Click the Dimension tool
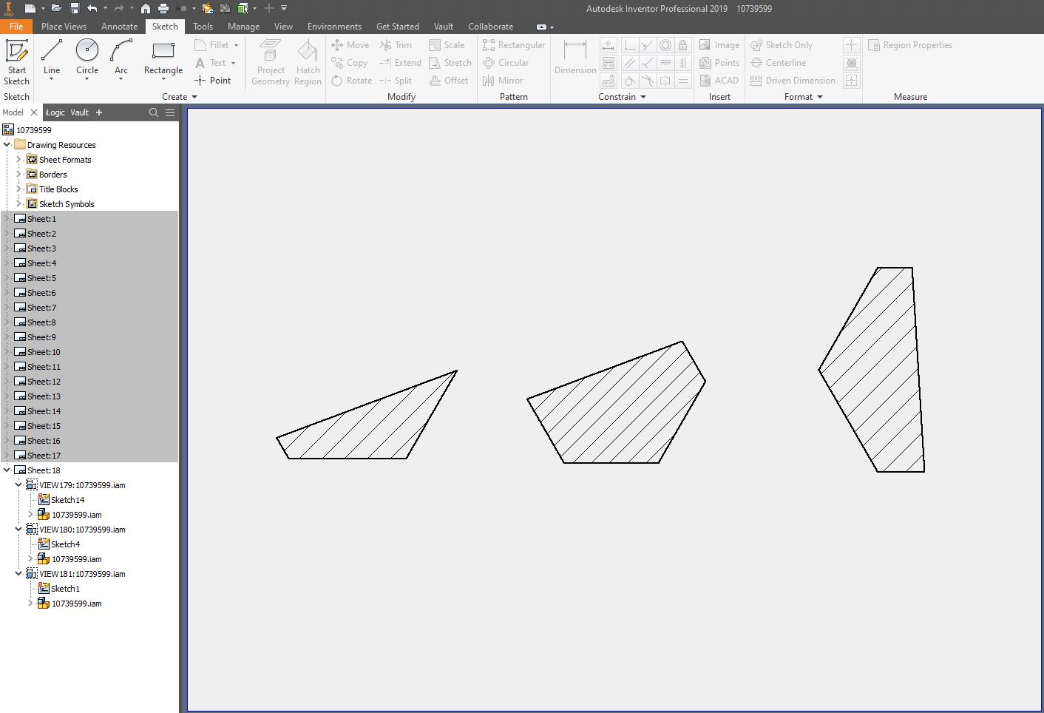The image size is (1044, 713). (575, 58)
